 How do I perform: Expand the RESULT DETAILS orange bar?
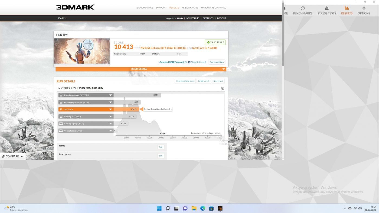[141, 69]
